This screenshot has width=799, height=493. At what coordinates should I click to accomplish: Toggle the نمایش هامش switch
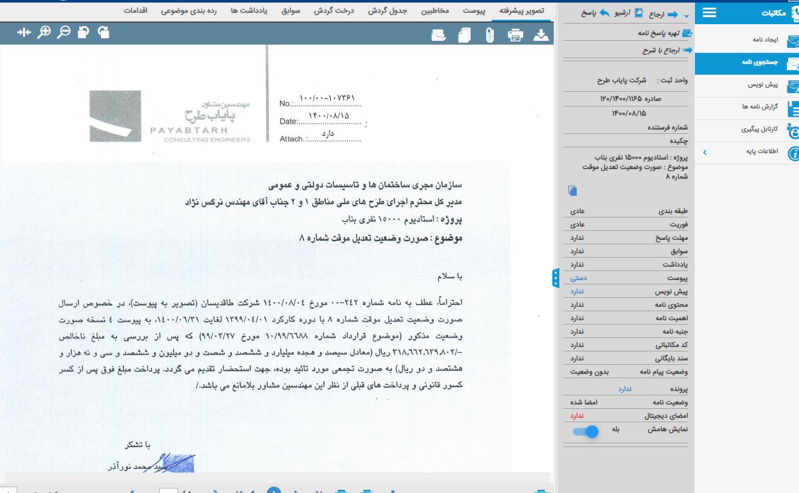pos(586,432)
